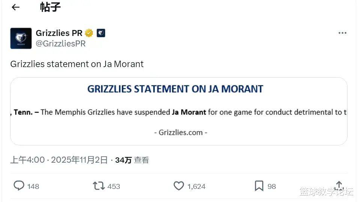Click the 1,624 likes count
Viewport: 358px width, 202px height.
196,186
